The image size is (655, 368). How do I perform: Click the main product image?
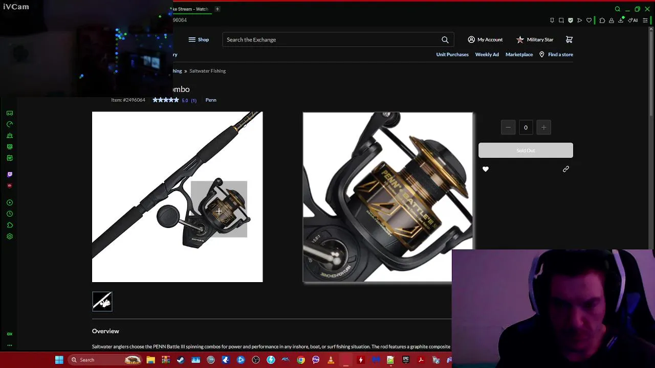pyautogui.click(x=177, y=197)
